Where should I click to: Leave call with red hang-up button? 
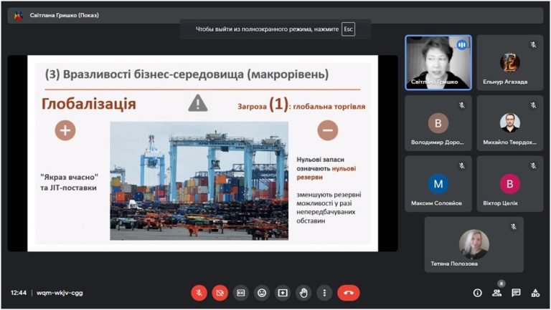click(x=349, y=293)
